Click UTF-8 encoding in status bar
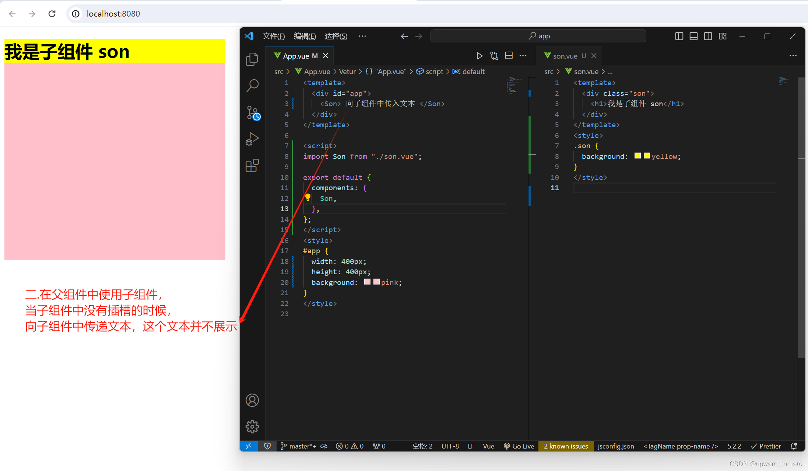This screenshot has height=471, width=808. point(451,446)
